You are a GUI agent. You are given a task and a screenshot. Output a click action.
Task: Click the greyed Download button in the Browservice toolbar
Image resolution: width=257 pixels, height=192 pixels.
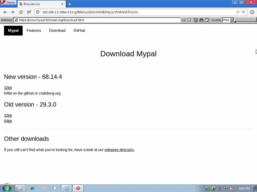point(245,19)
